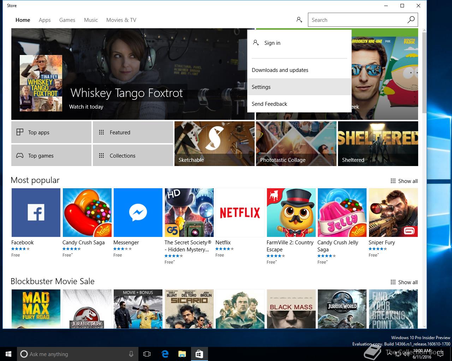Choose Downloads and updates from the menu
The width and height of the screenshot is (452, 361).
[x=299, y=70]
